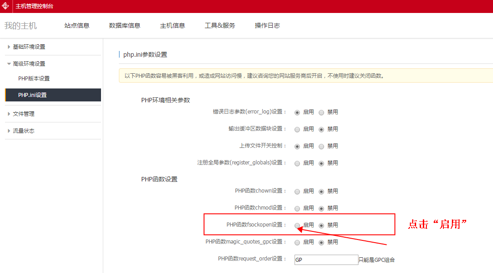Enable PHP chown function radio
Image resolution: width=493 pixels, height=273 pixels.
(297, 191)
